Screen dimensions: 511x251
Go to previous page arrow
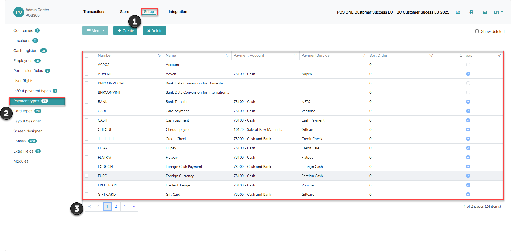(x=98, y=206)
